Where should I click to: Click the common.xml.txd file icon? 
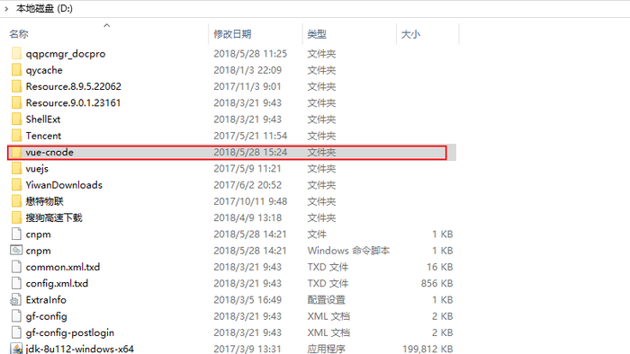point(16,267)
